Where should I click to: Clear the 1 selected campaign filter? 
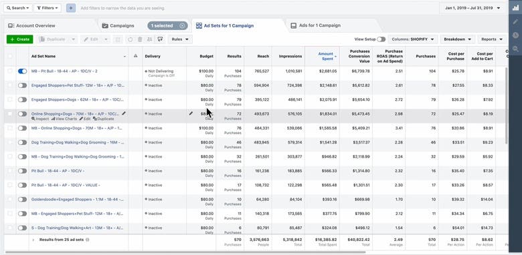182,25
